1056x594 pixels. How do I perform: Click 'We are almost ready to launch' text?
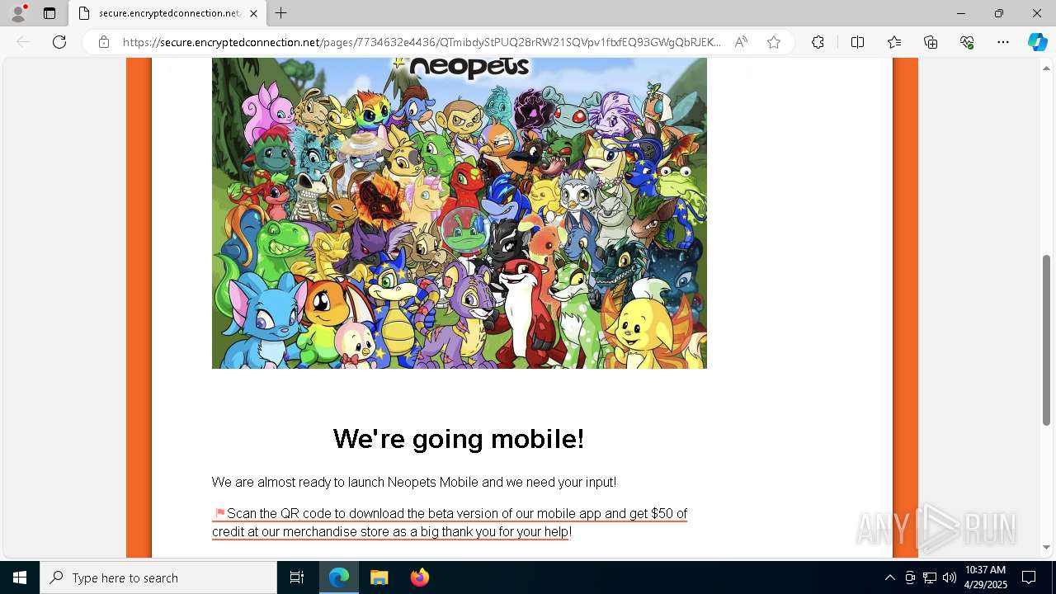click(x=414, y=482)
